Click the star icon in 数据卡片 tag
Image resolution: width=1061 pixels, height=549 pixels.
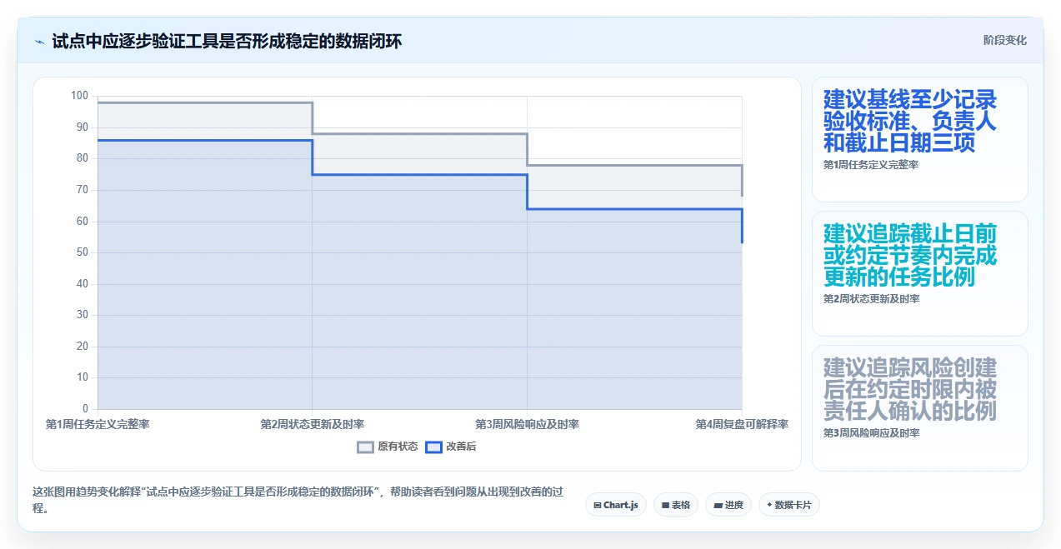pyautogui.click(x=768, y=505)
